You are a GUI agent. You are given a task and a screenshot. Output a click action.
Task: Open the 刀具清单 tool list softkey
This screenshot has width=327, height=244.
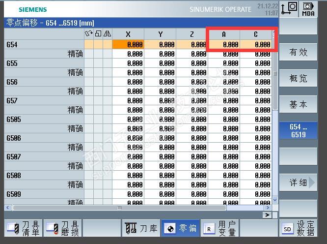[x=23, y=228]
